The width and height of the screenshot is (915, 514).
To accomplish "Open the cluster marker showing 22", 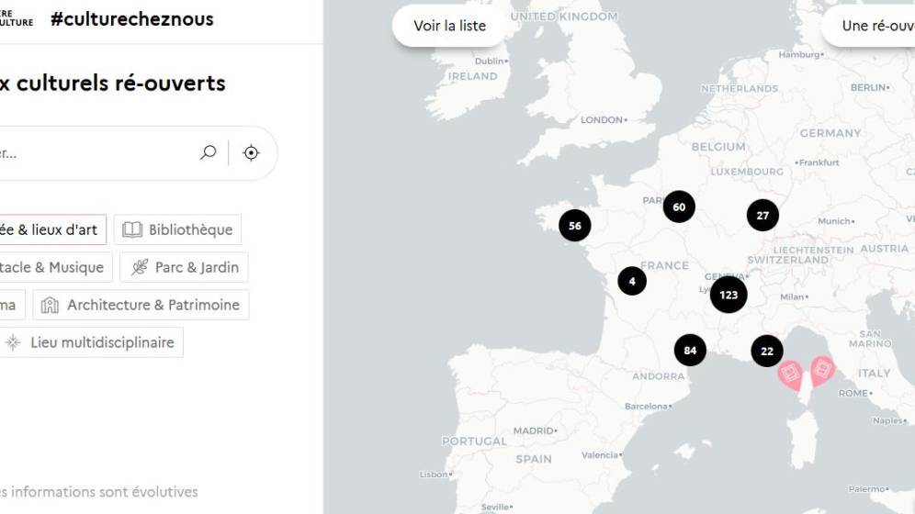I will coord(767,351).
